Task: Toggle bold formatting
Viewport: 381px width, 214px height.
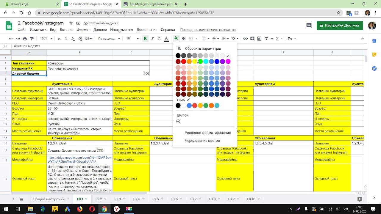Action: tap(145, 39)
